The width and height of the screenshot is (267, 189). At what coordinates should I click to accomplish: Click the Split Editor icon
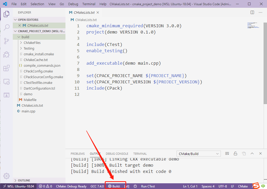coord(252,12)
